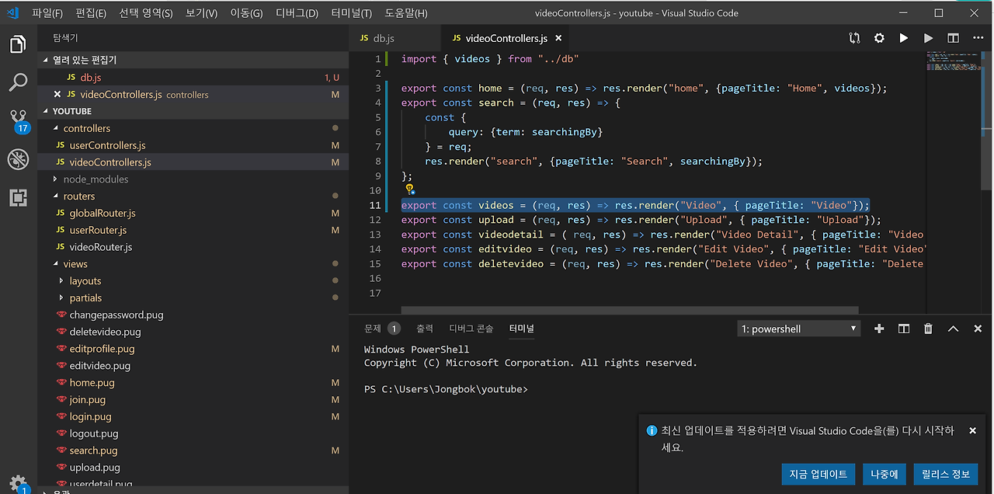Switch to the db.js editor tab
The width and height of the screenshot is (994, 494).
click(x=384, y=38)
